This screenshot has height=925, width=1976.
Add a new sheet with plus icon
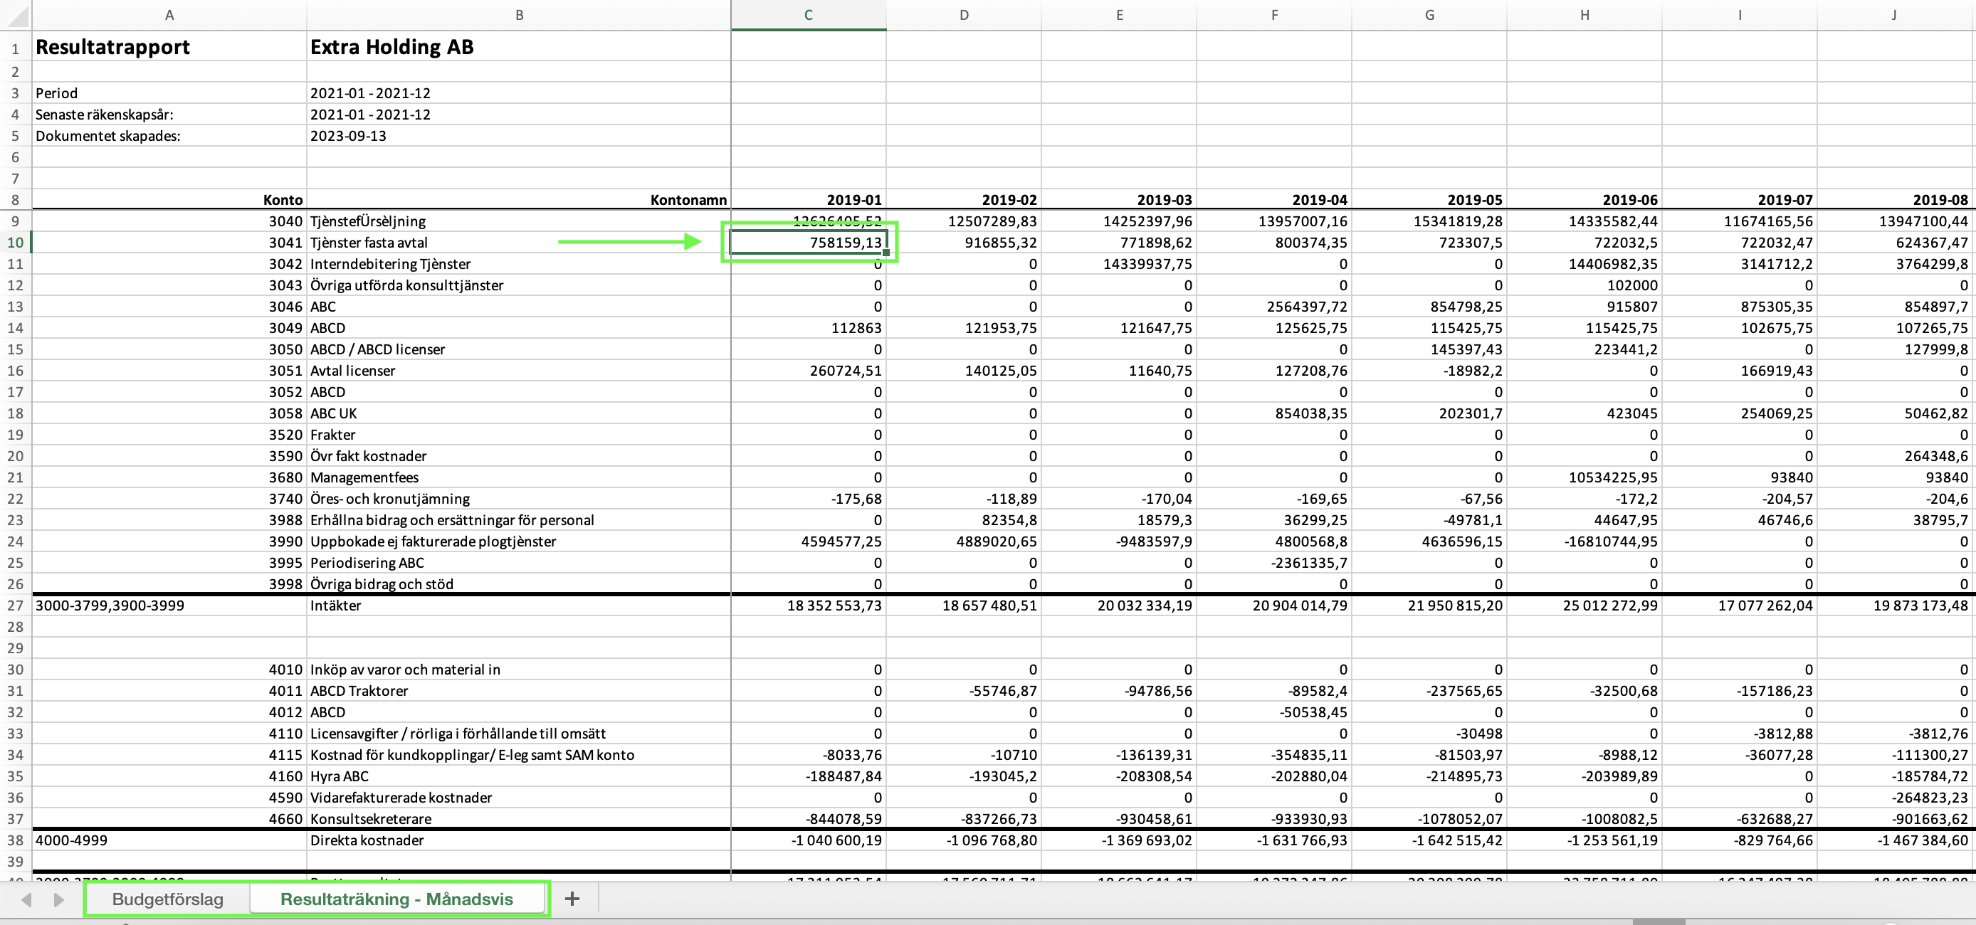click(x=572, y=899)
